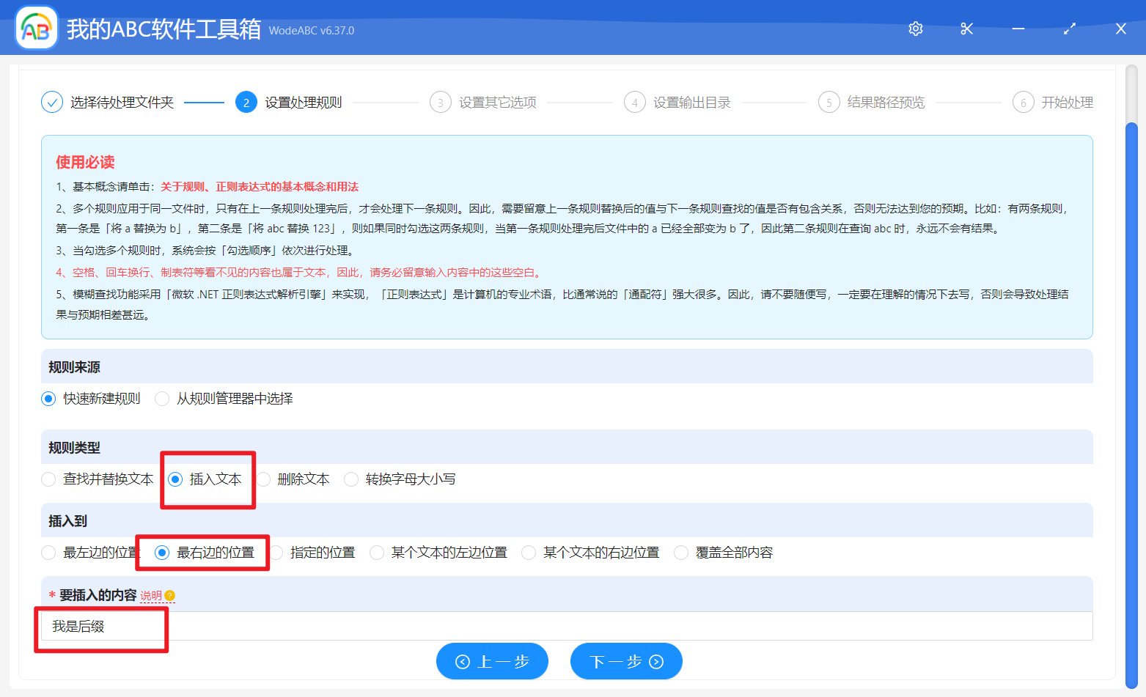Click 下一步 next button
Screen dimensions: 1146x697
(x=626, y=662)
